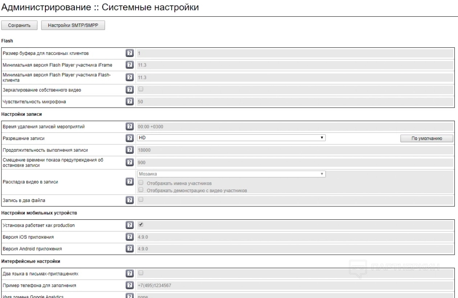Click help icon for Размер буфера для пассивных клиентов
The height and width of the screenshot is (298, 458).
pyautogui.click(x=129, y=53)
